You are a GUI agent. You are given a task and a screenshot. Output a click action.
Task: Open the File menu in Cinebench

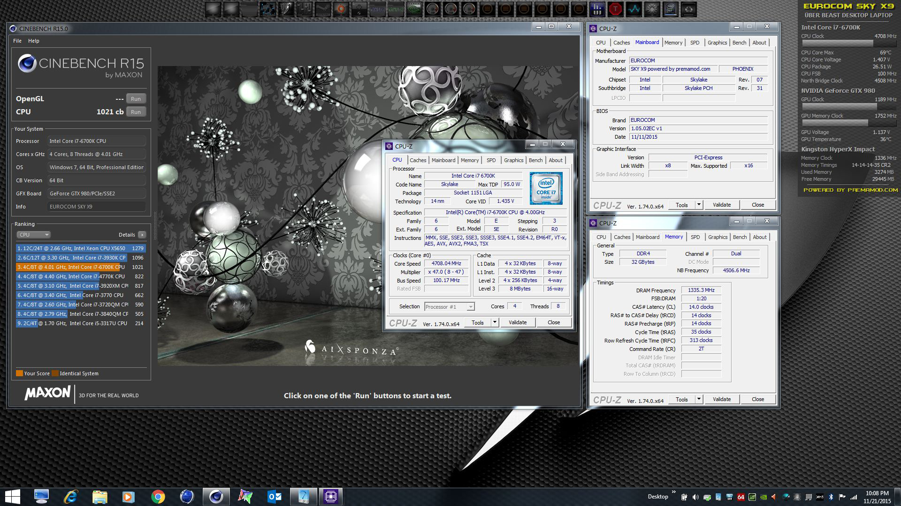click(17, 41)
